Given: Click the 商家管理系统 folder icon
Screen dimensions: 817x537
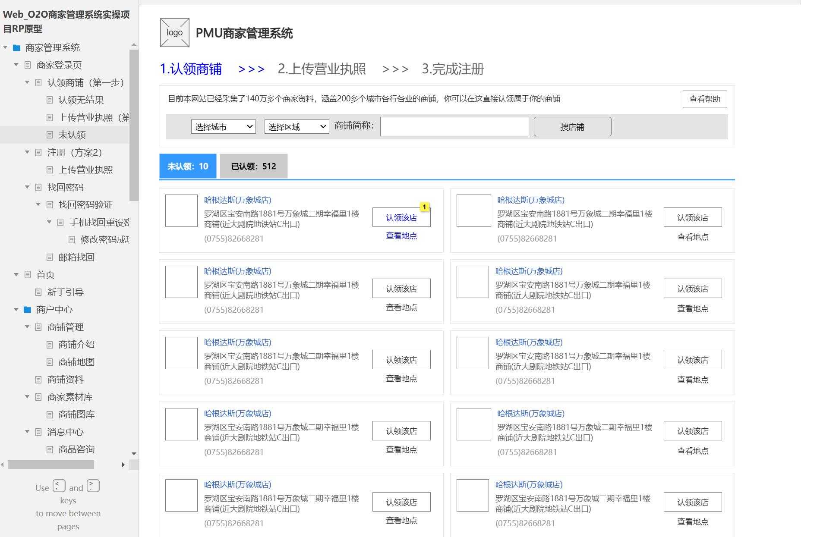Looking at the screenshot, I should tap(16, 48).
